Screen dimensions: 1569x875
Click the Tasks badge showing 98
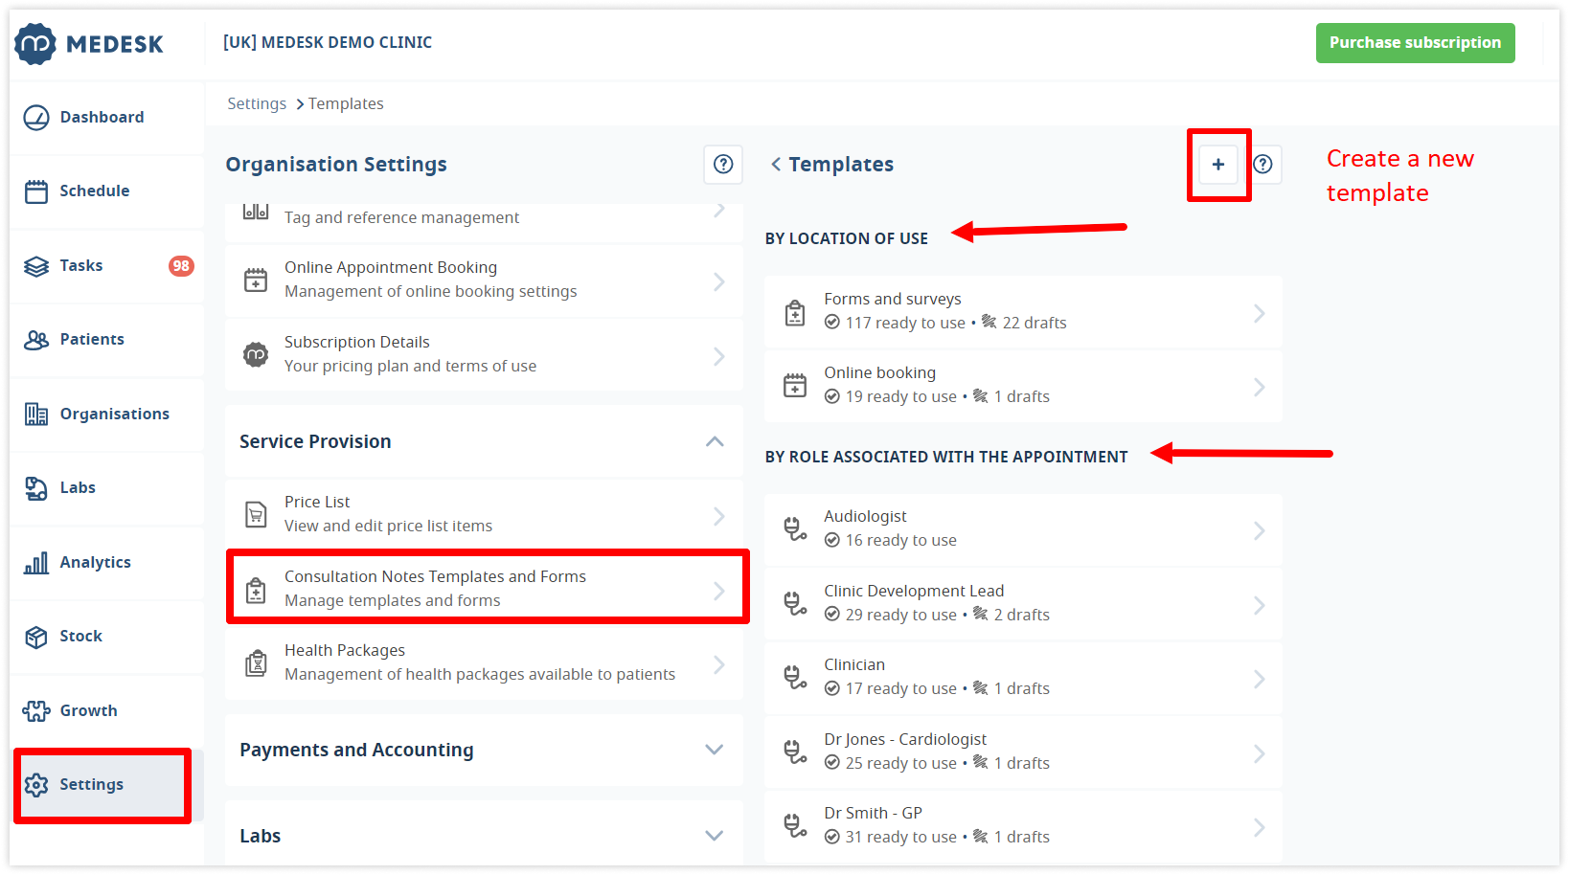tap(181, 266)
